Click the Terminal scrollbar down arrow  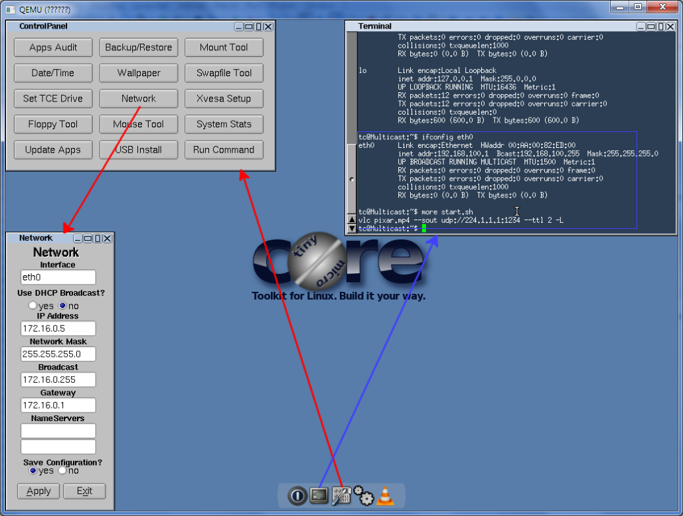tap(352, 228)
